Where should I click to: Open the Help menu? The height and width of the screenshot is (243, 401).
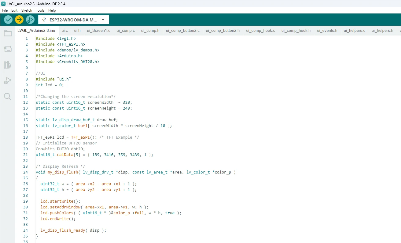pos(52,10)
